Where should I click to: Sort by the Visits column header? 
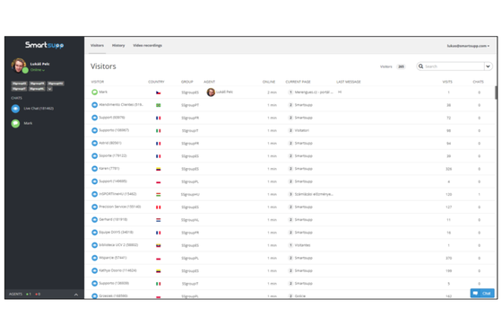pyautogui.click(x=447, y=82)
